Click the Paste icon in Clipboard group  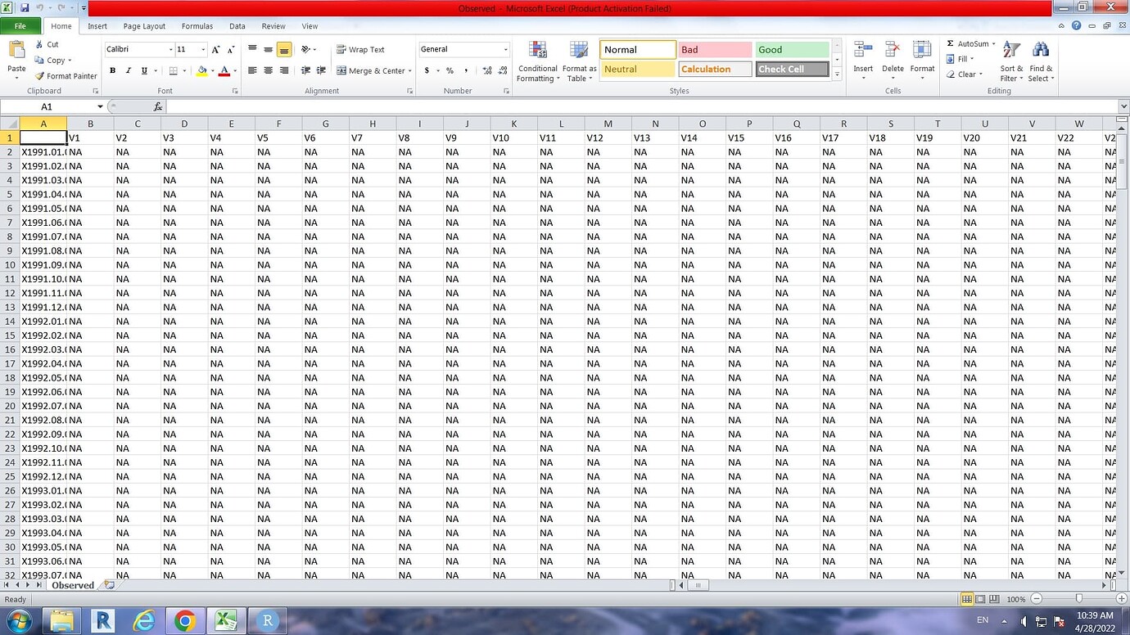coord(16,51)
